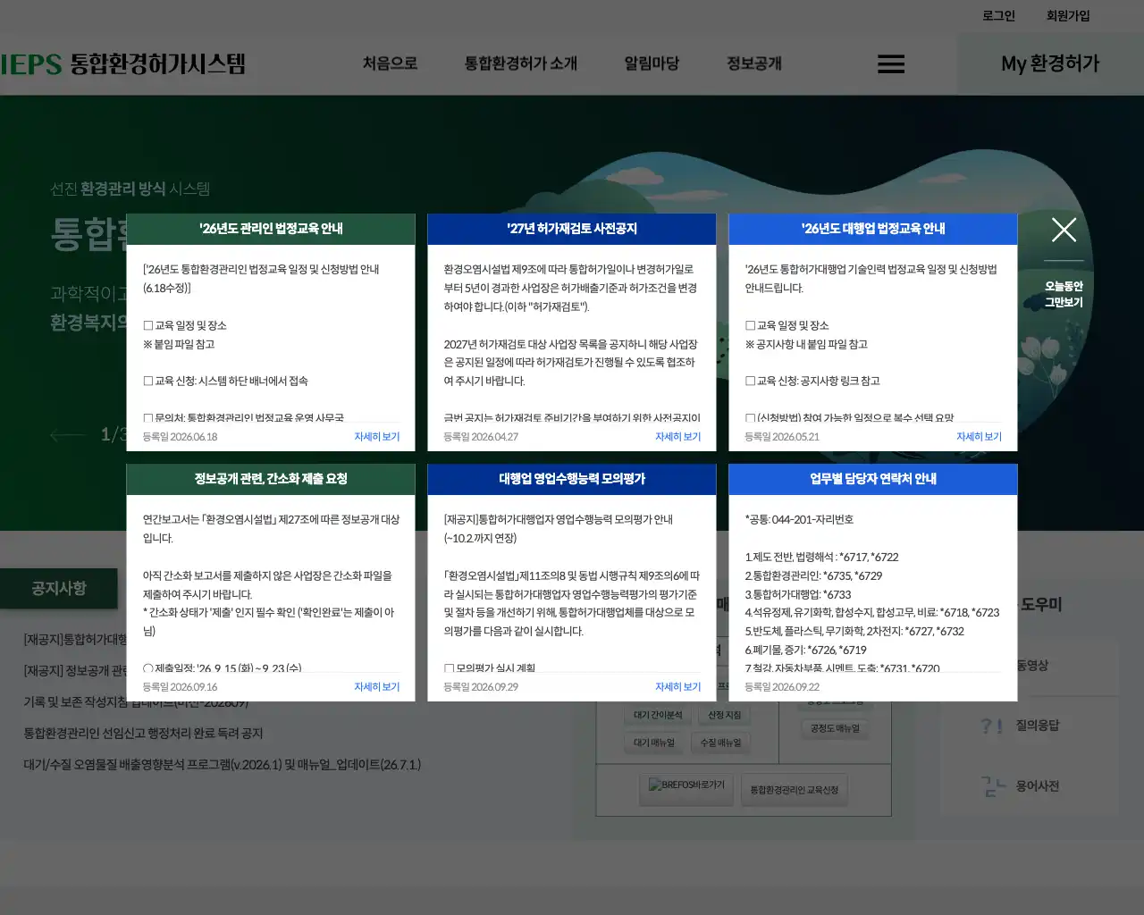Click 오늘동안 그만보기 option
The width and height of the screenshot is (1144, 915).
pos(1064,294)
